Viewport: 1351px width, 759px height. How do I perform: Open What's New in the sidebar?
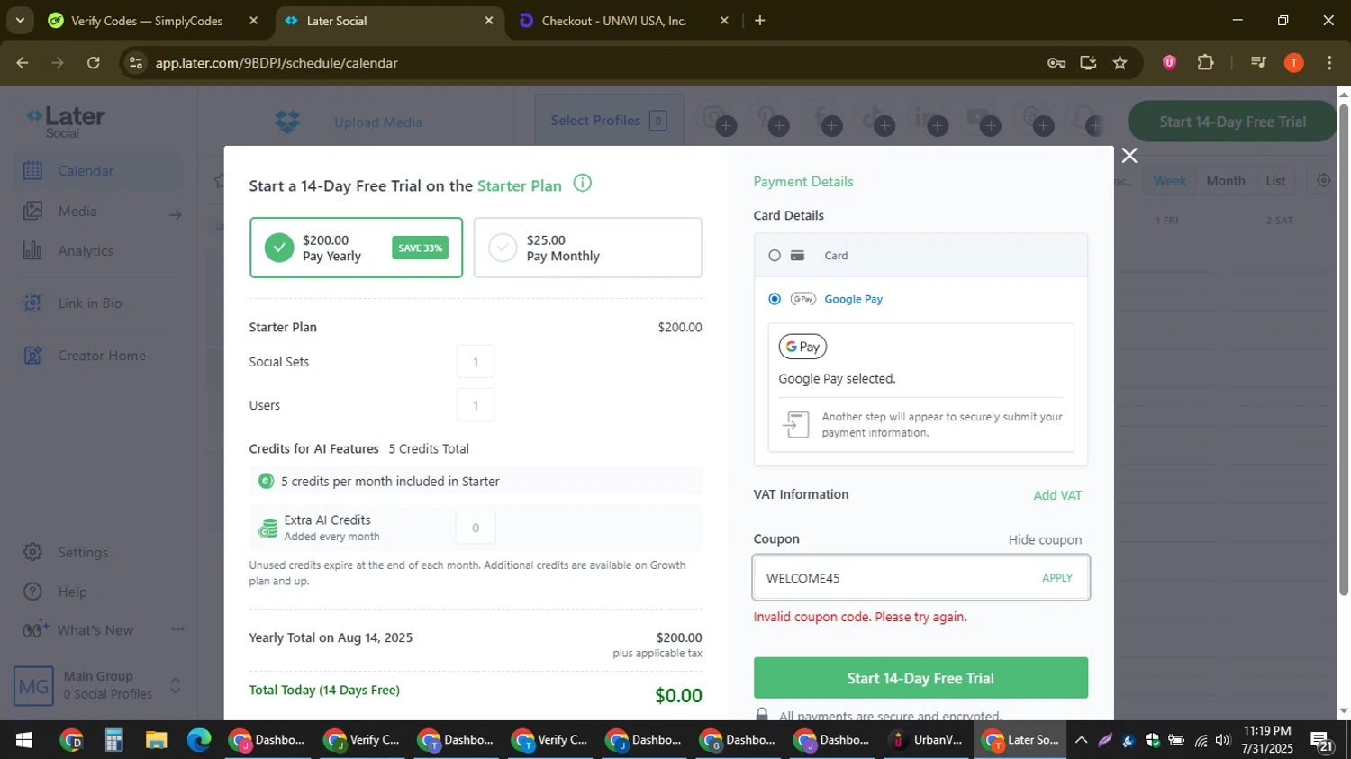coord(95,630)
